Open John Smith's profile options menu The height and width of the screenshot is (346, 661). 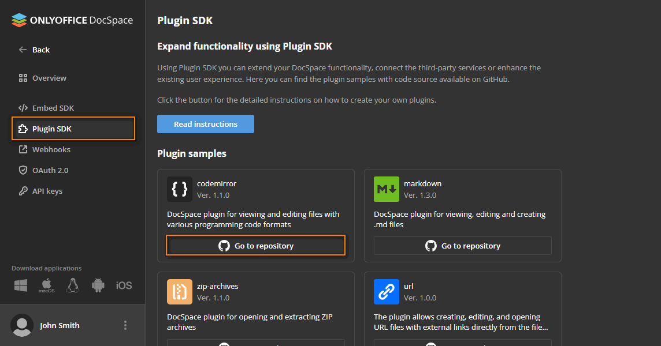[125, 325]
